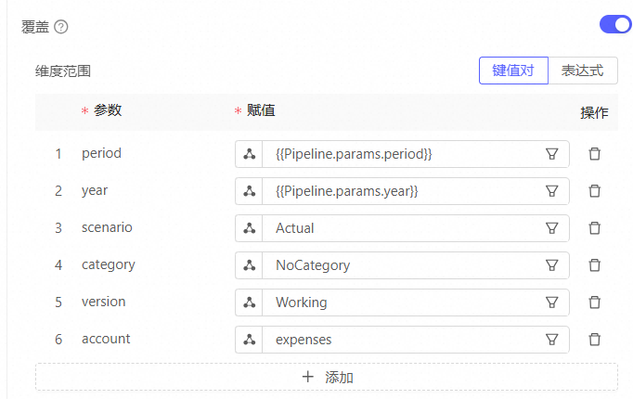Image resolution: width=633 pixels, height=399 pixels.
Task: Delete the year parameter row
Action: click(x=595, y=191)
